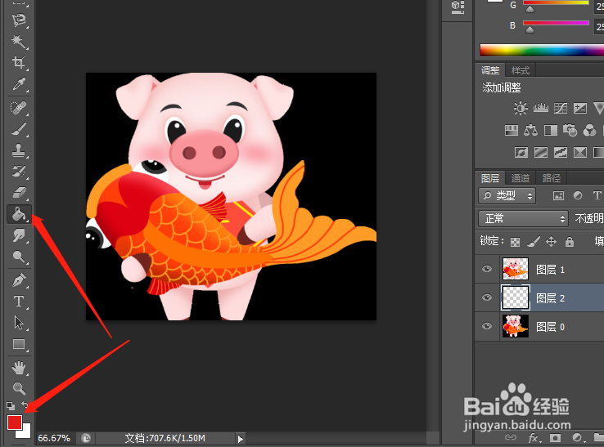
Task: Hide the 图层 1 layer
Action: click(x=487, y=269)
